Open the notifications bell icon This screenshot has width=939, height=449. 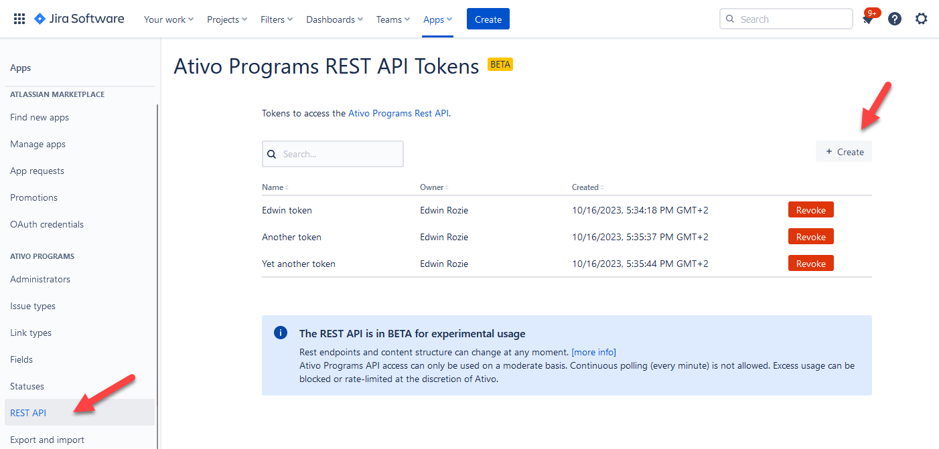pos(868,19)
